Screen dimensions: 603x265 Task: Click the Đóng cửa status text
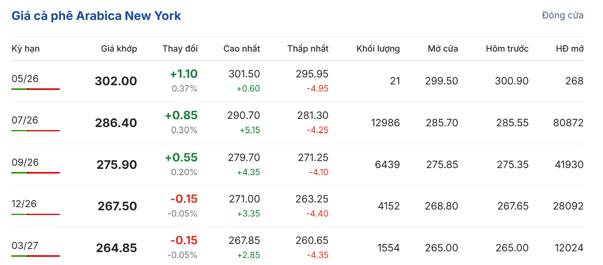tap(563, 15)
